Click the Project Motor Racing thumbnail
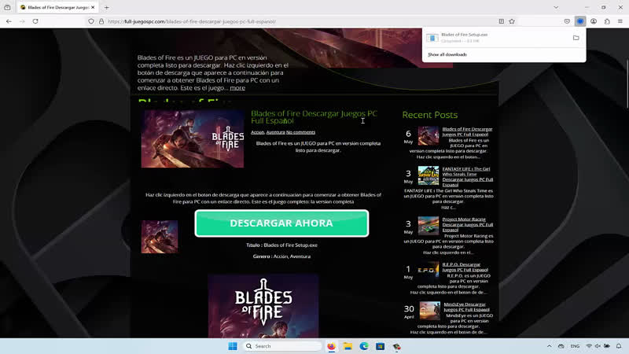 pos(429,226)
